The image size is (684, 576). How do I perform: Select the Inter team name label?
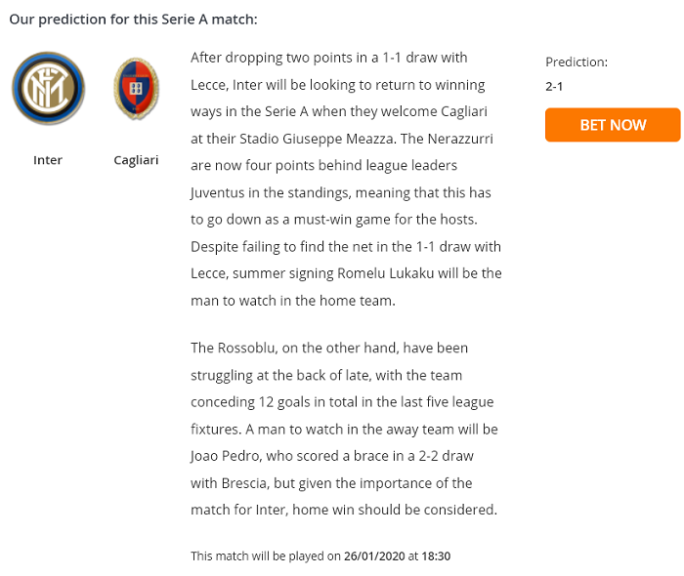tap(48, 160)
